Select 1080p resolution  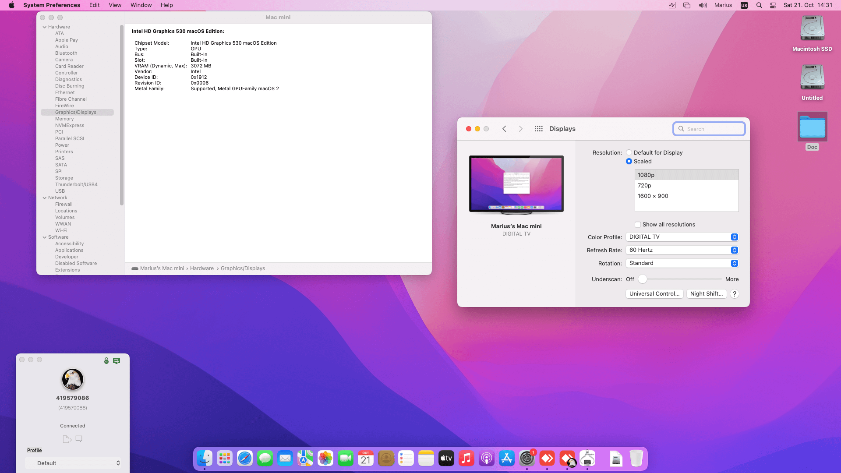[686, 175]
